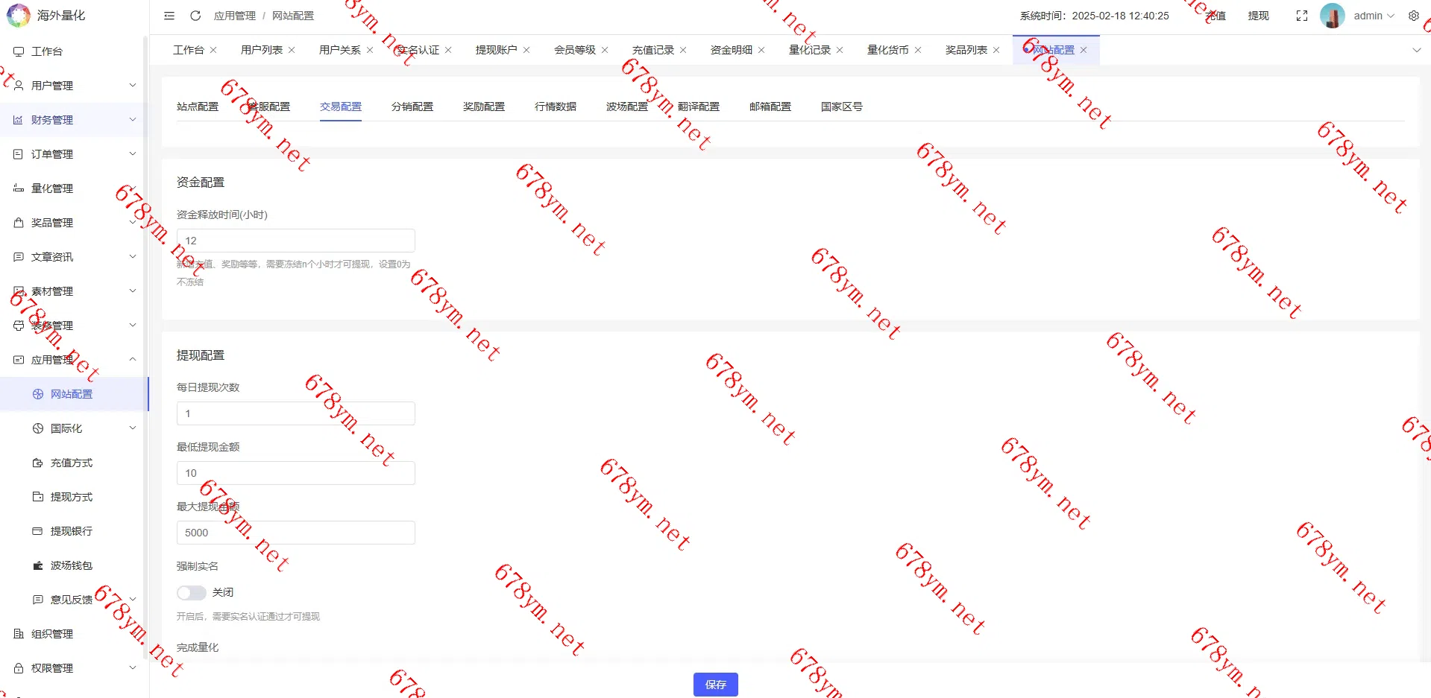Focus the 资金释放时间 input field
This screenshot has width=1431, height=698.
click(x=296, y=241)
